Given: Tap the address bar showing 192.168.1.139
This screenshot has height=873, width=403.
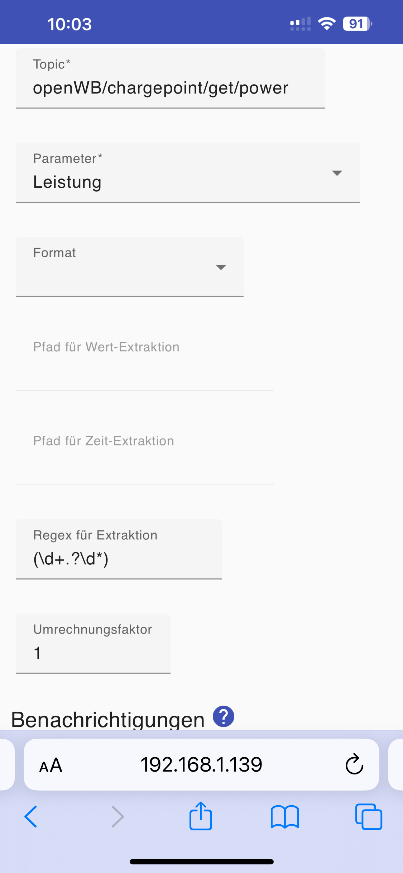Looking at the screenshot, I should coord(201,764).
